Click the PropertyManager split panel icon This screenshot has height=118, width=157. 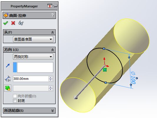click(50, 6)
